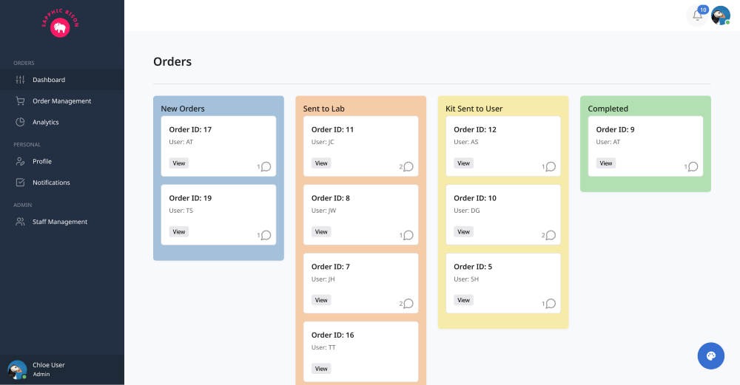Open comments icon on Order ID 9
740x385 pixels.
pyautogui.click(x=693, y=167)
